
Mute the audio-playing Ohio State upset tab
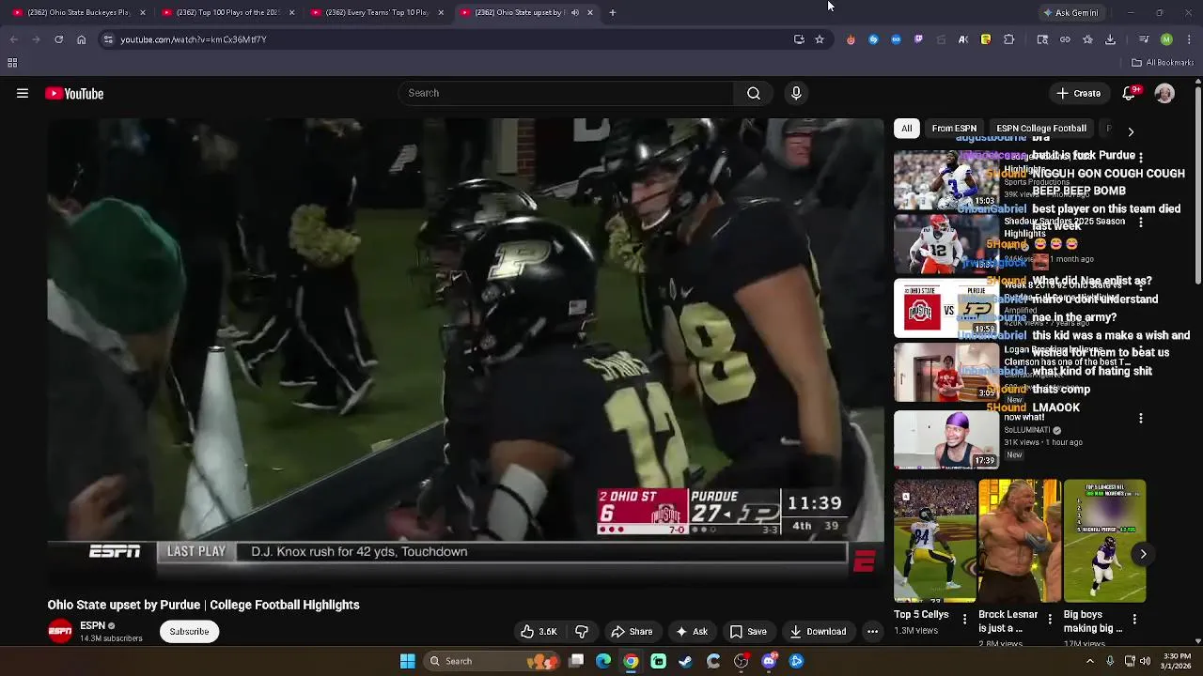574,13
